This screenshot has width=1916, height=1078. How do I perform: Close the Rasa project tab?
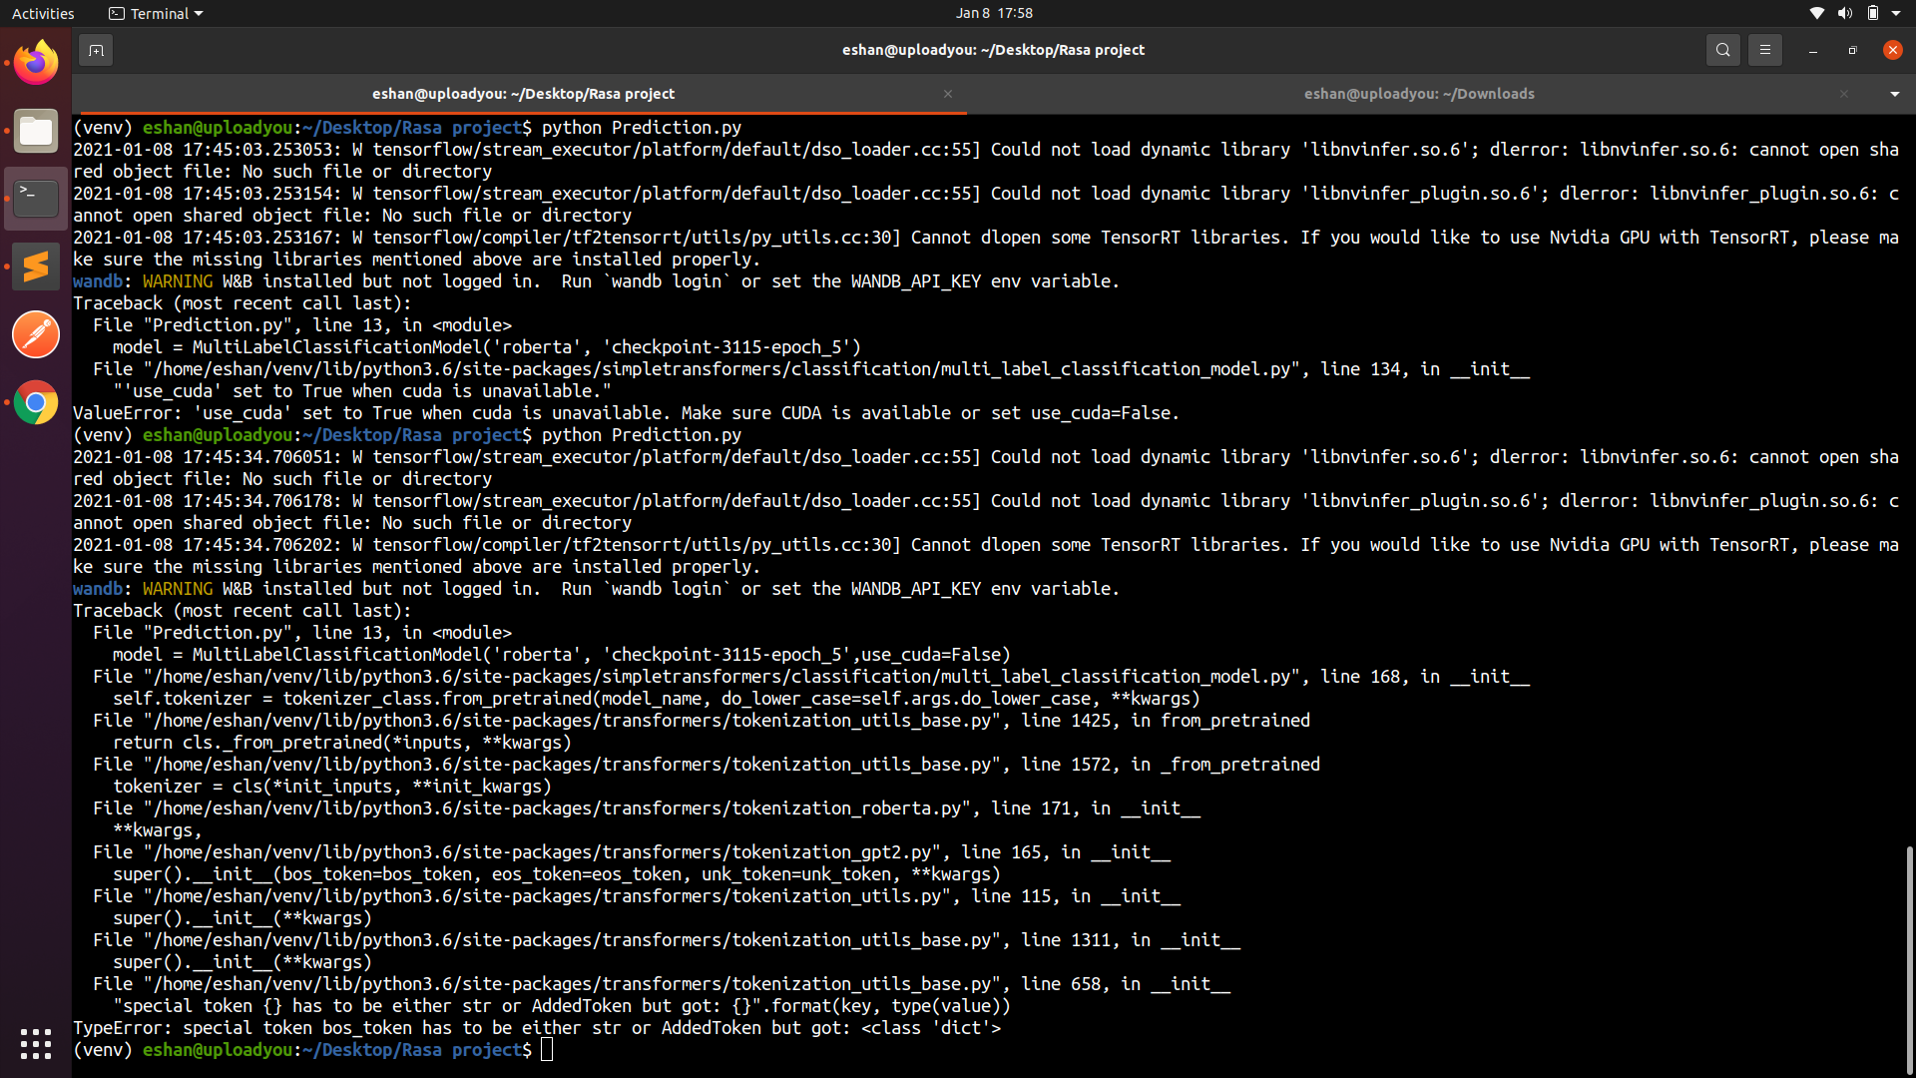[x=948, y=94]
